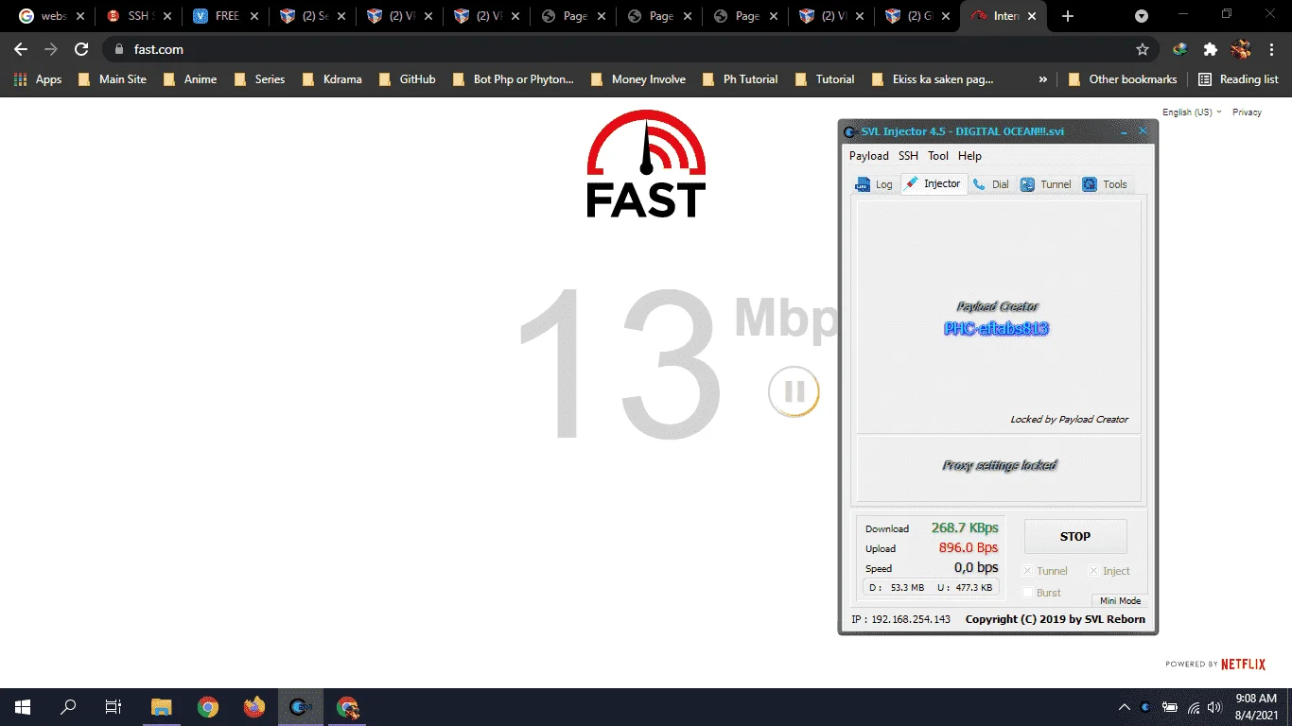
Task: Open the SSH menu
Action: (908, 156)
